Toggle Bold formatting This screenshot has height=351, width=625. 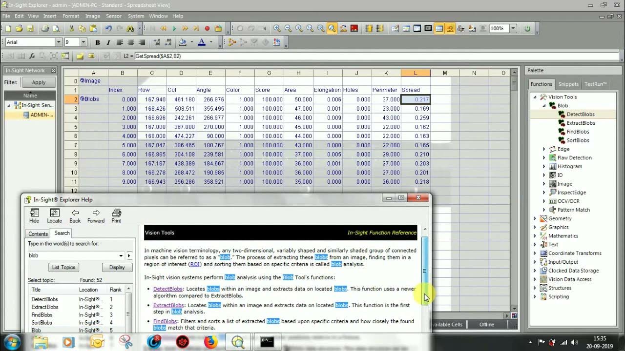98,42
